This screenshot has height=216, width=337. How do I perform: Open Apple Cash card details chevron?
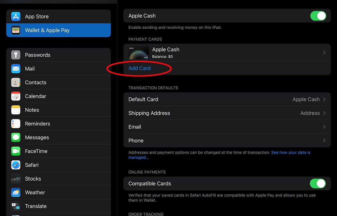324,53
